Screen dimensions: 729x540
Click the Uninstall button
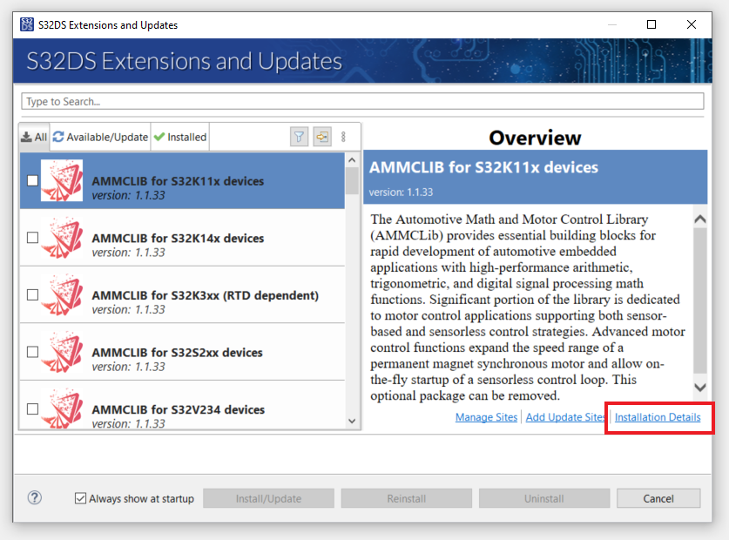tap(544, 498)
